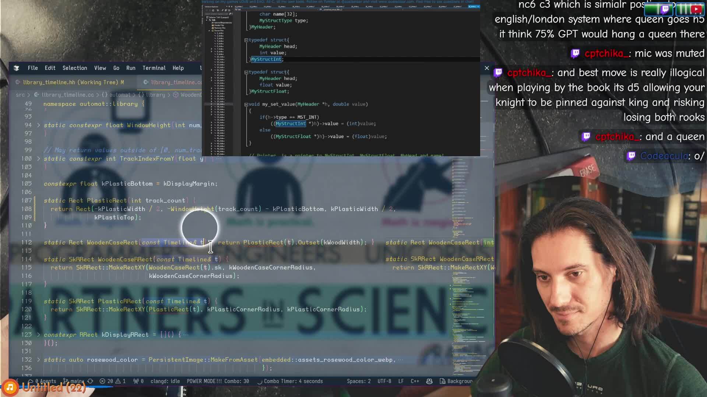Click the forwarded ports broadcast icon

click(x=138, y=381)
